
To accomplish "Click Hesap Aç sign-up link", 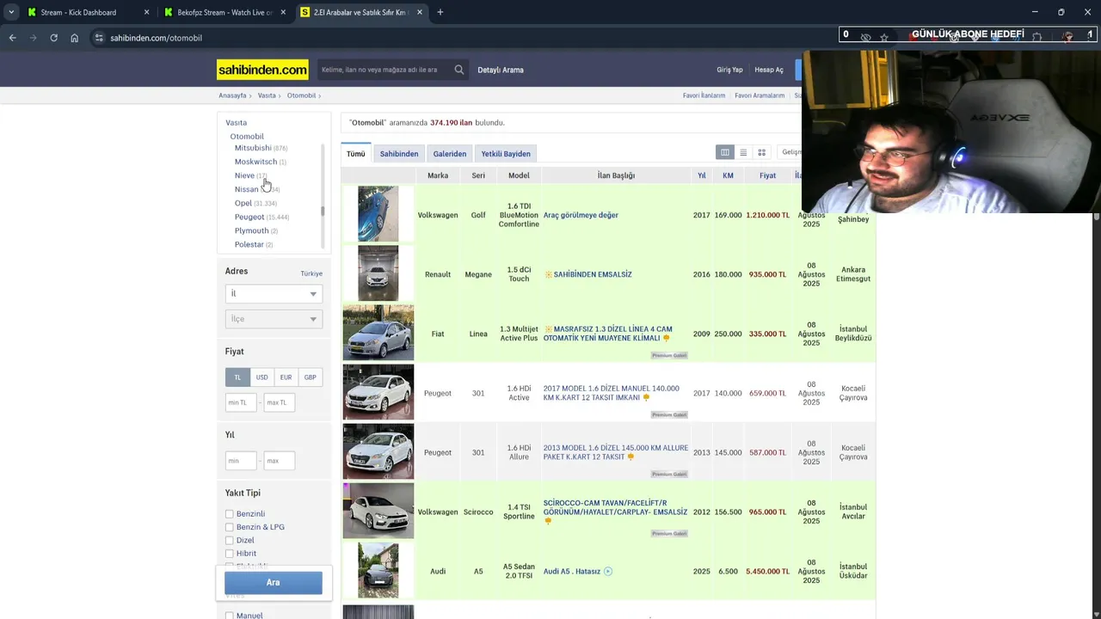I will (x=769, y=70).
